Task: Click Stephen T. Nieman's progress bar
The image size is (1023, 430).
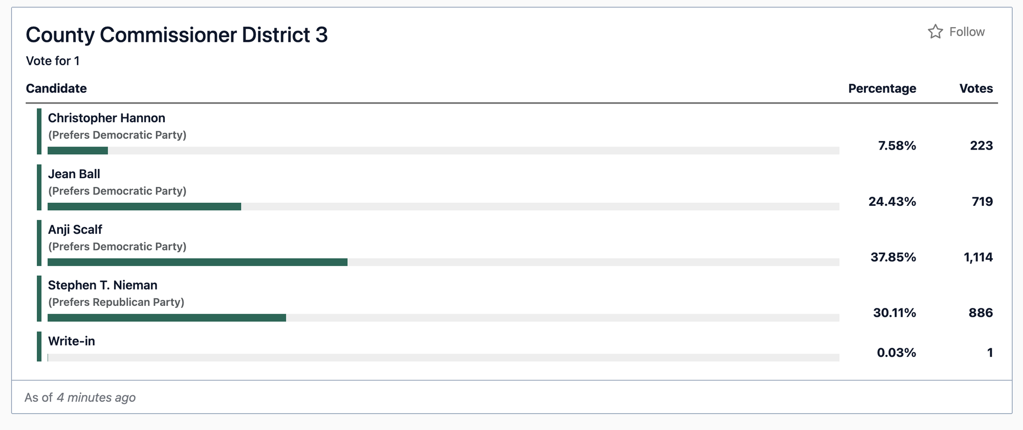Action: point(443,318)
